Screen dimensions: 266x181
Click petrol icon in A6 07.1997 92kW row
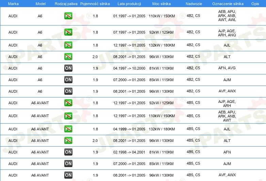coord(68,32)
